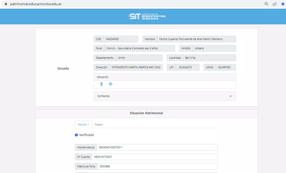Image resolution: width=286 pixels, height=173 pixels.
Task: Open the Nueva parcel tab
Action: (x=99, y=124)
